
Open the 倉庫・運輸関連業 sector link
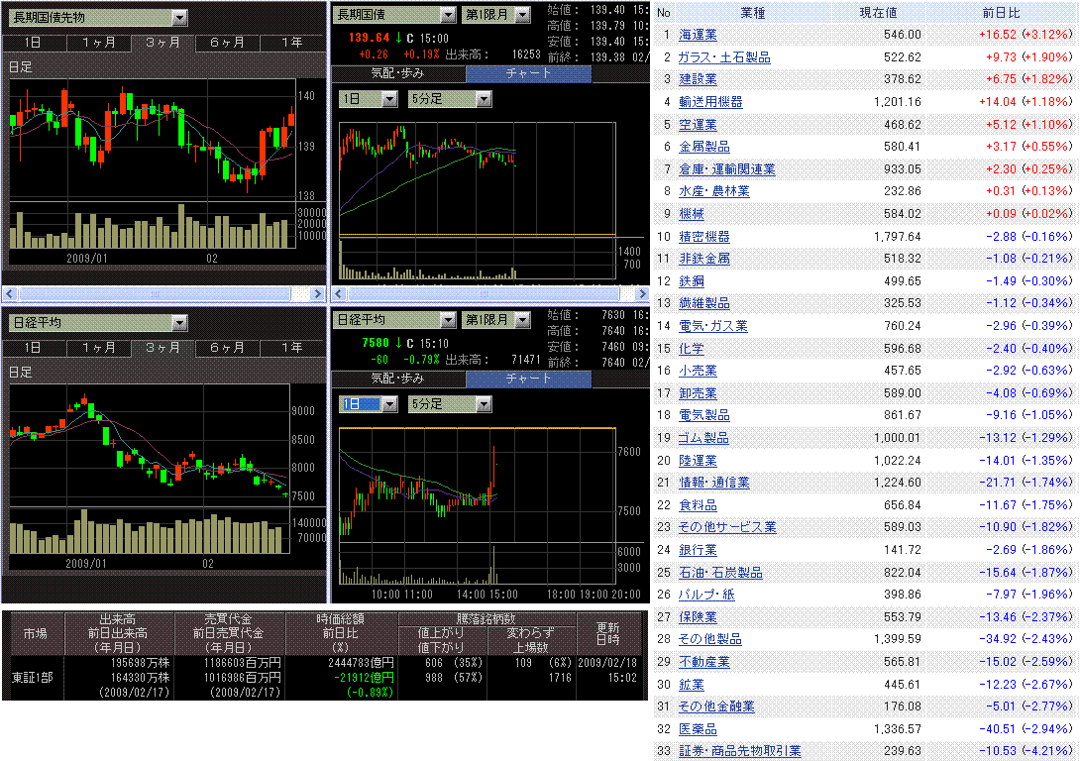(x=726, y=169)
